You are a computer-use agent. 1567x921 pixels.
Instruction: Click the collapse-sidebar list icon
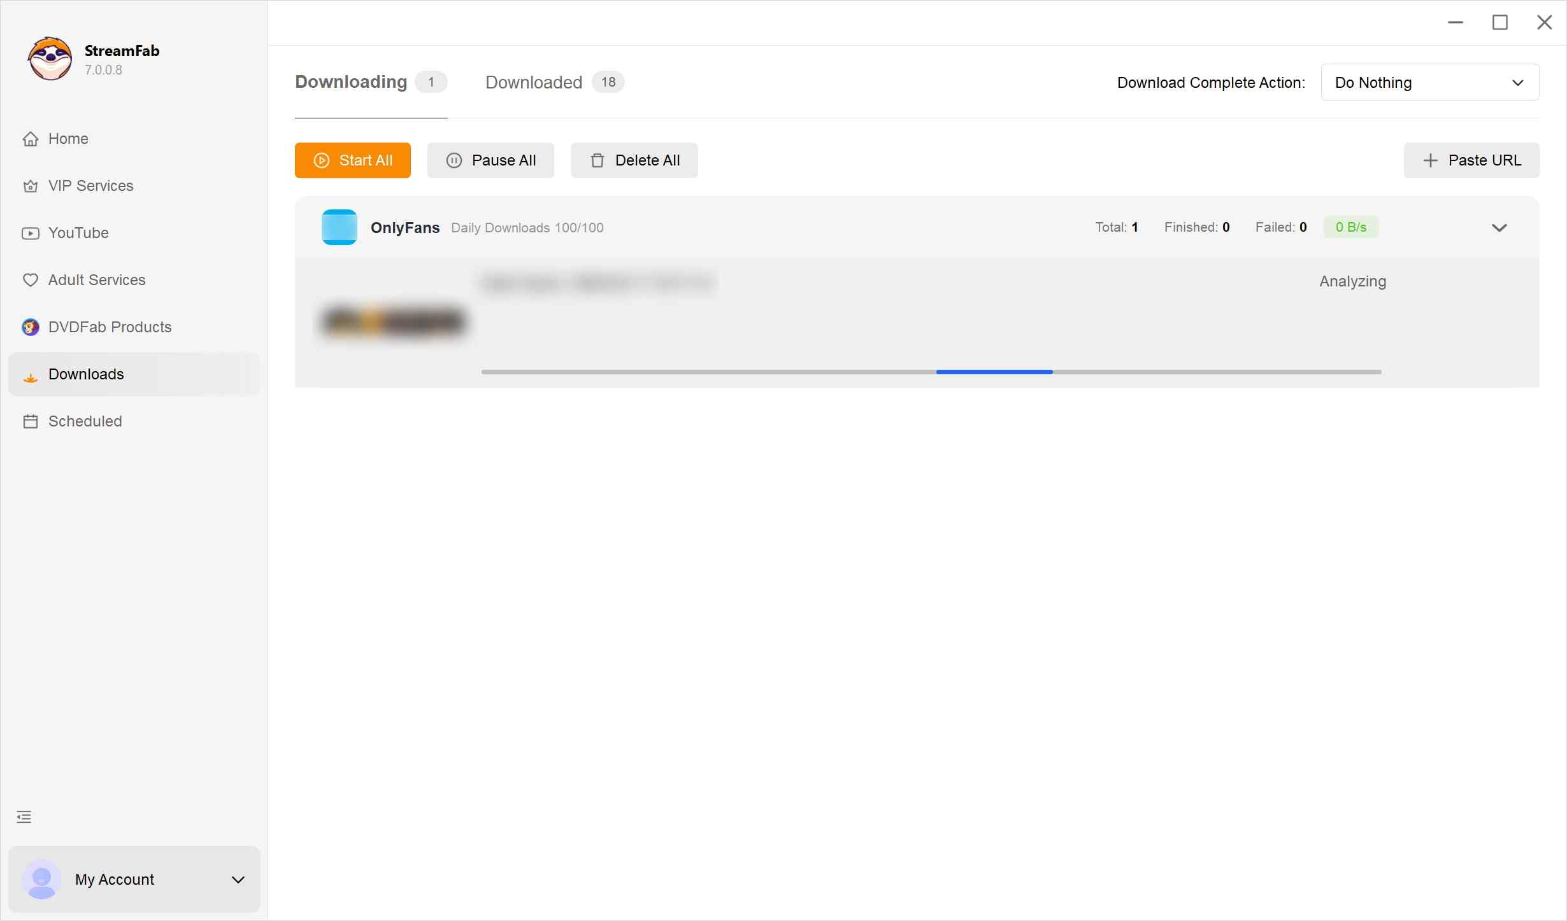pyautogui.click(x=24, y=817)
